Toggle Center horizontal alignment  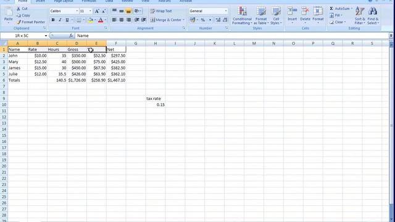point(122,20)
